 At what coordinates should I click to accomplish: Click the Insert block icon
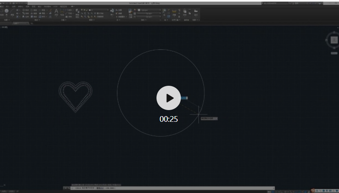(112, 12)
